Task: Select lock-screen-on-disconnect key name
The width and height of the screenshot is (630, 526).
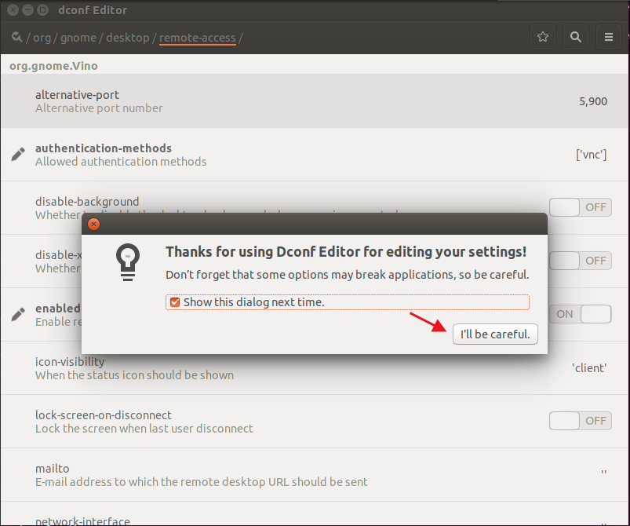Action: [104, 415]
